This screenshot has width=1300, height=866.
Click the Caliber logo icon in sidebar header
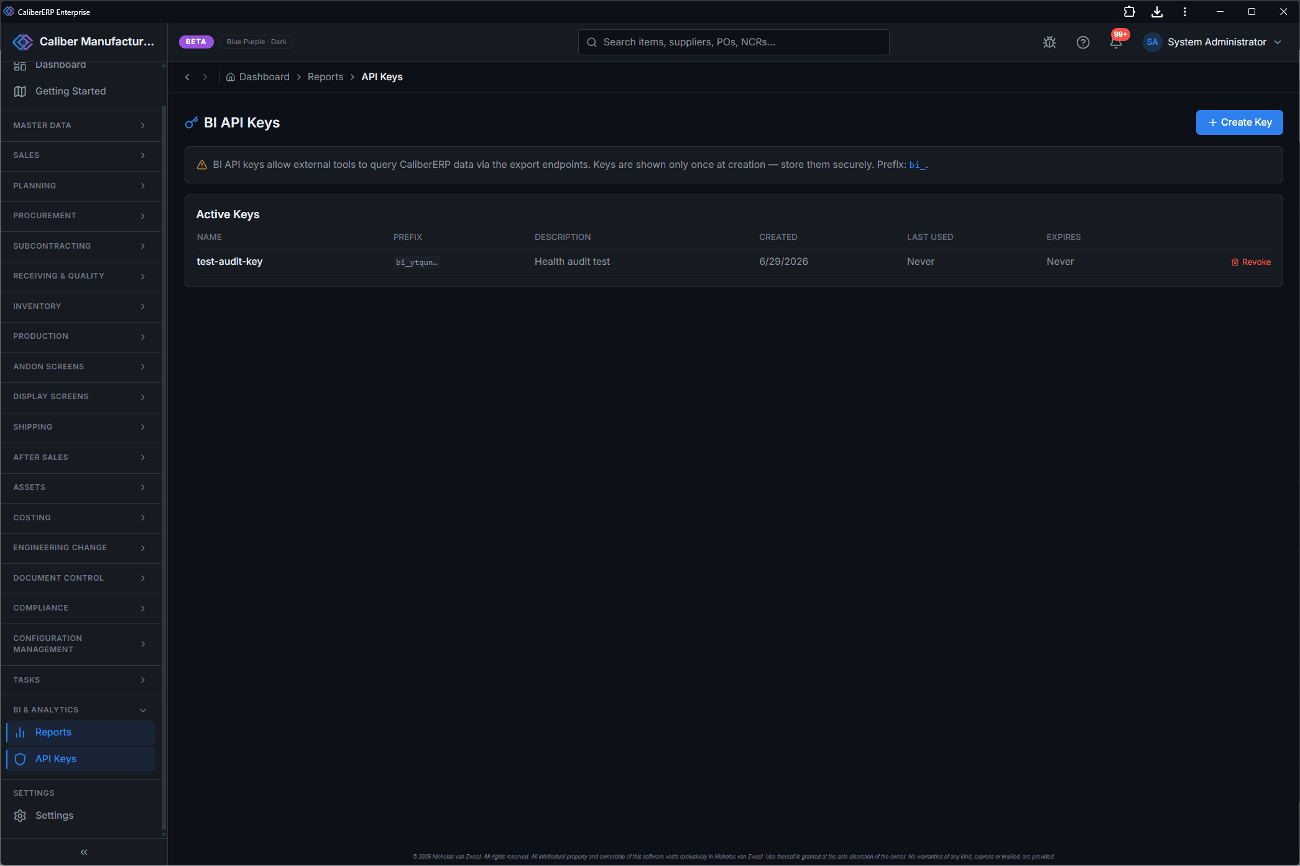click(23, 42)
